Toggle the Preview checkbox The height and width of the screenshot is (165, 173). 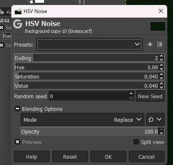18,142
